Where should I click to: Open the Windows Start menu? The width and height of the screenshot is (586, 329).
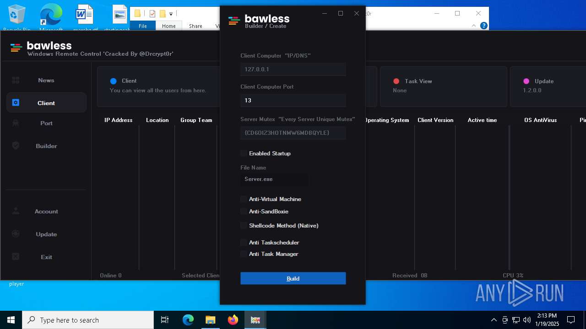11,320
